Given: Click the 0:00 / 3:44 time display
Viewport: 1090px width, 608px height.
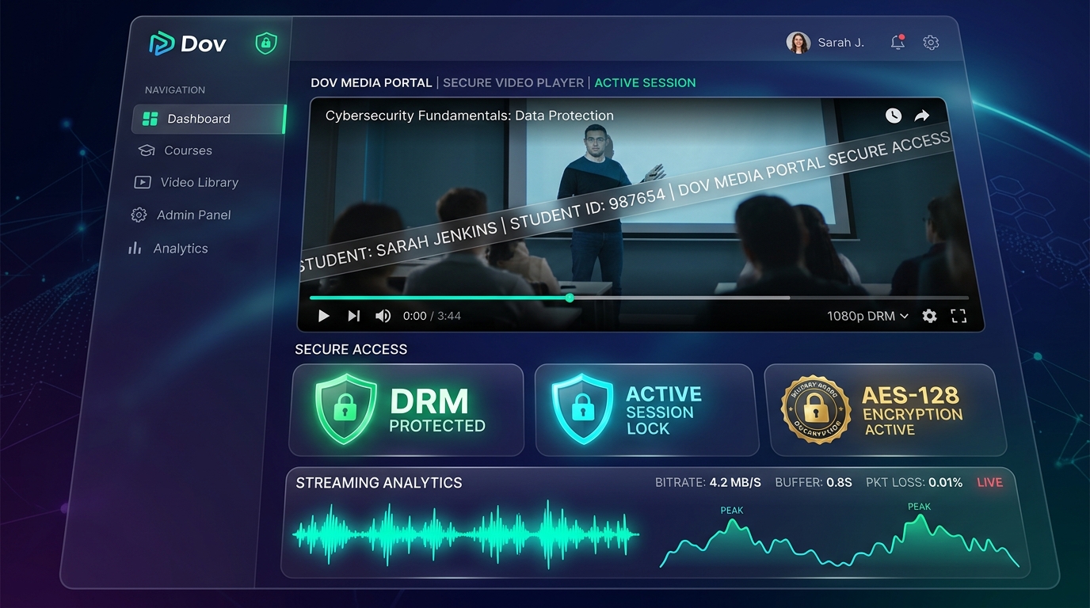Looking at the screenshot, I should (x=432, y=316).
